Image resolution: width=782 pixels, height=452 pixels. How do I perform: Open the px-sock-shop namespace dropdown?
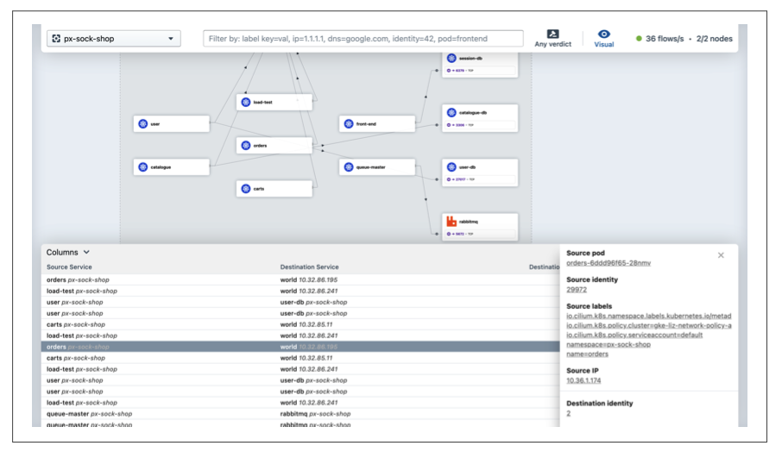(114, 38)
